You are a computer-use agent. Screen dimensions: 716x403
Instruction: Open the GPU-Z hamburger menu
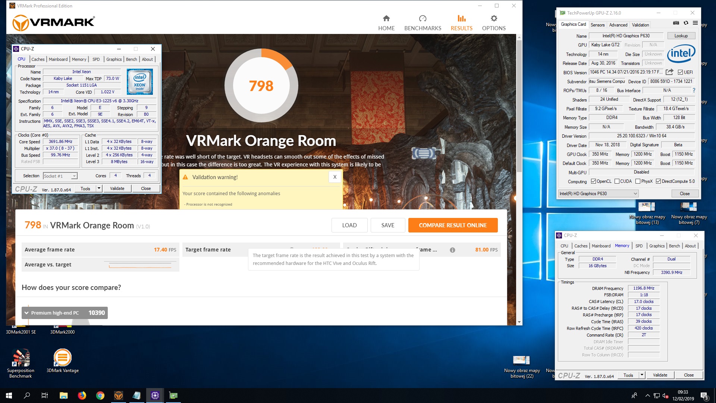[695, 23]
